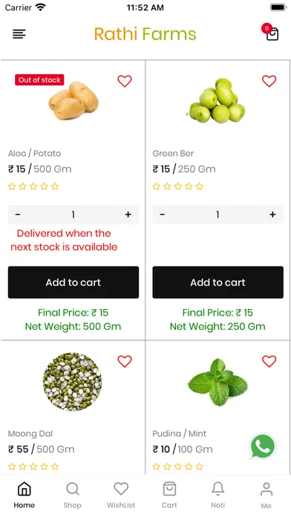Open the shopping bag cart icon in header
The width and height of the screenshot is (291, 517).
click(x=272, y=34)
